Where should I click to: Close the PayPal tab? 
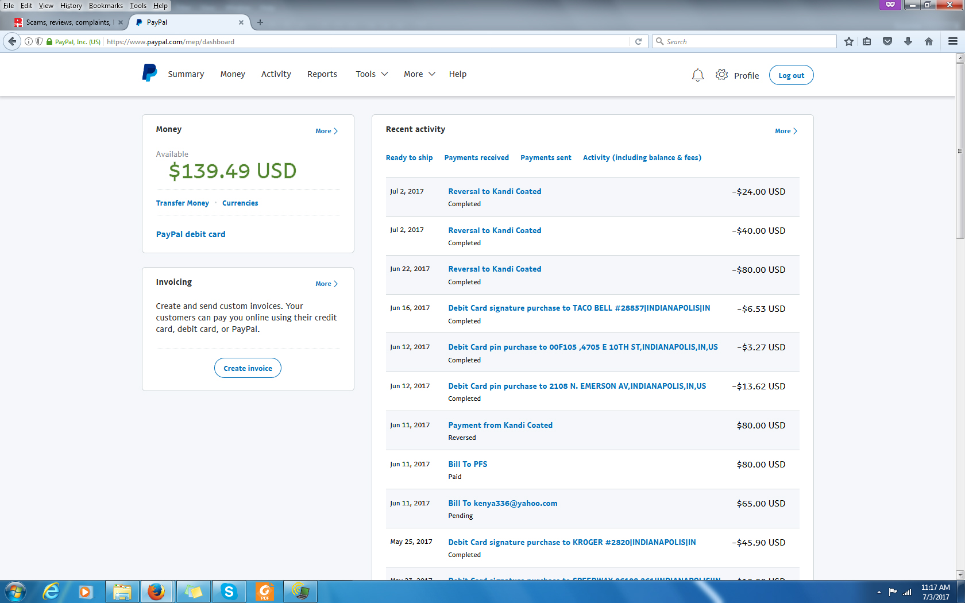point(241,22)
